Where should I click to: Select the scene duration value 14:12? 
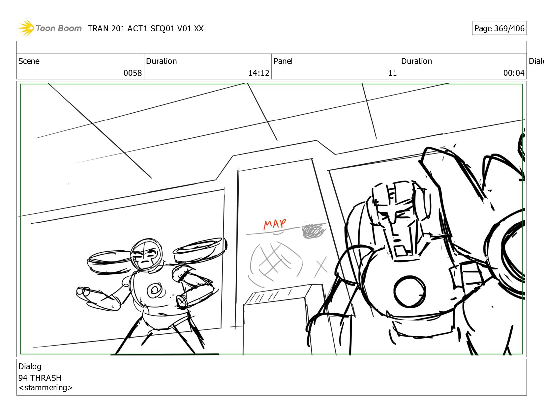tap(259, 73)
